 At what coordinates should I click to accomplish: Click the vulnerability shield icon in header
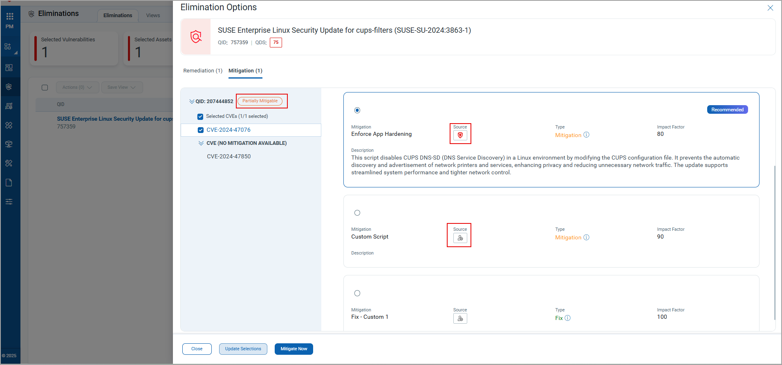(196, 37)
